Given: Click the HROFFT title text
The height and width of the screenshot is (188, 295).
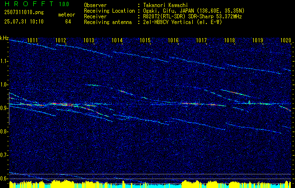Looking at the screenshot, I should 29,4.
